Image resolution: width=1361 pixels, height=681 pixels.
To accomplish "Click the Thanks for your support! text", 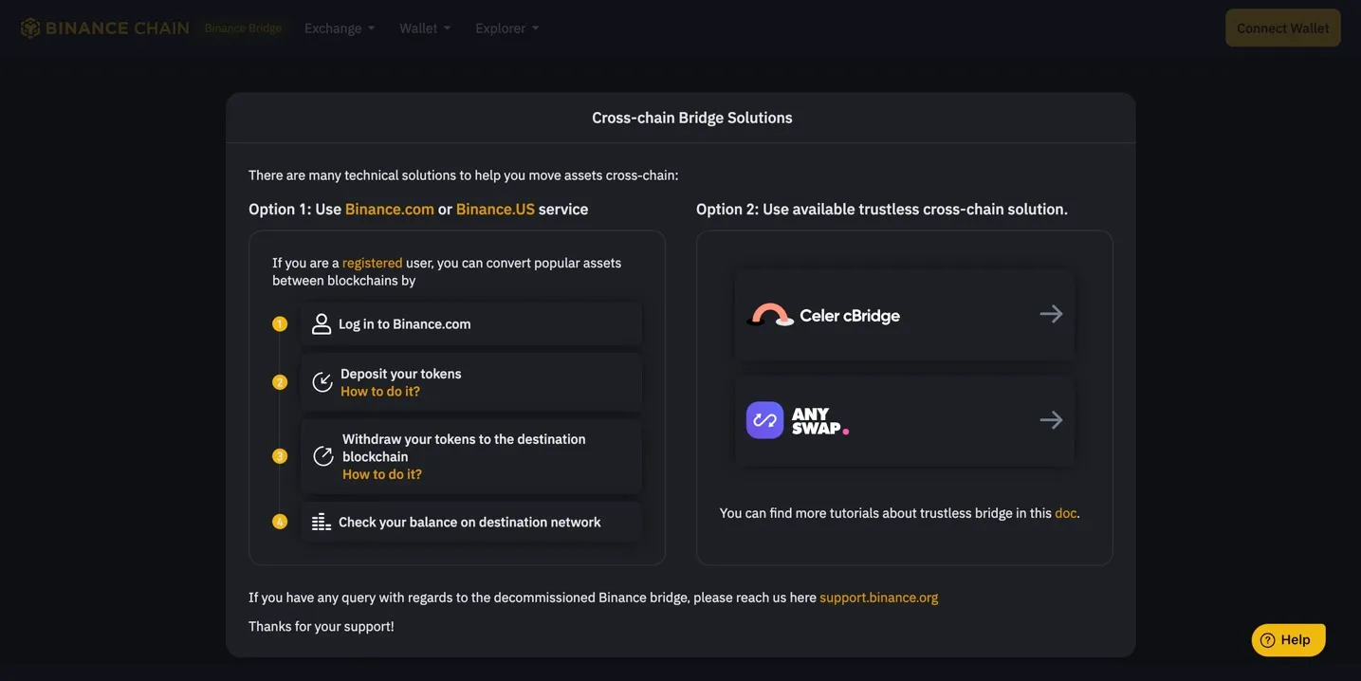I will 322,626.
